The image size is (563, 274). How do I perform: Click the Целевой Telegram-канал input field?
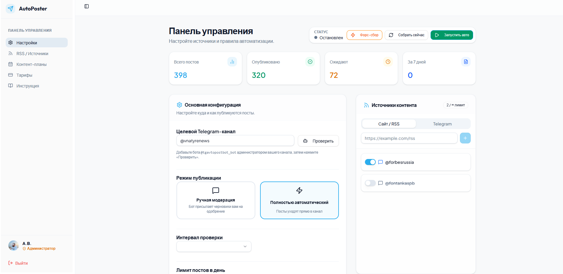[235, 141]
